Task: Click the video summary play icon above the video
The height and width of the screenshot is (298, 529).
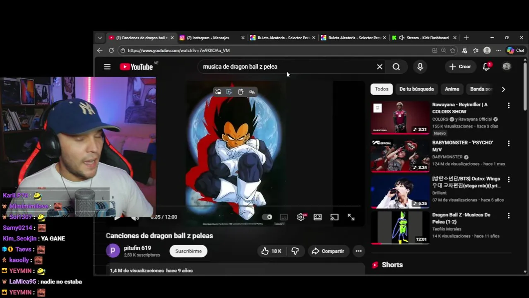Action: pyautogui.click(x=229, y=92)
